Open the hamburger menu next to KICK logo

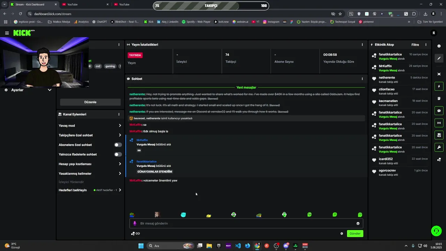point(7,33)
